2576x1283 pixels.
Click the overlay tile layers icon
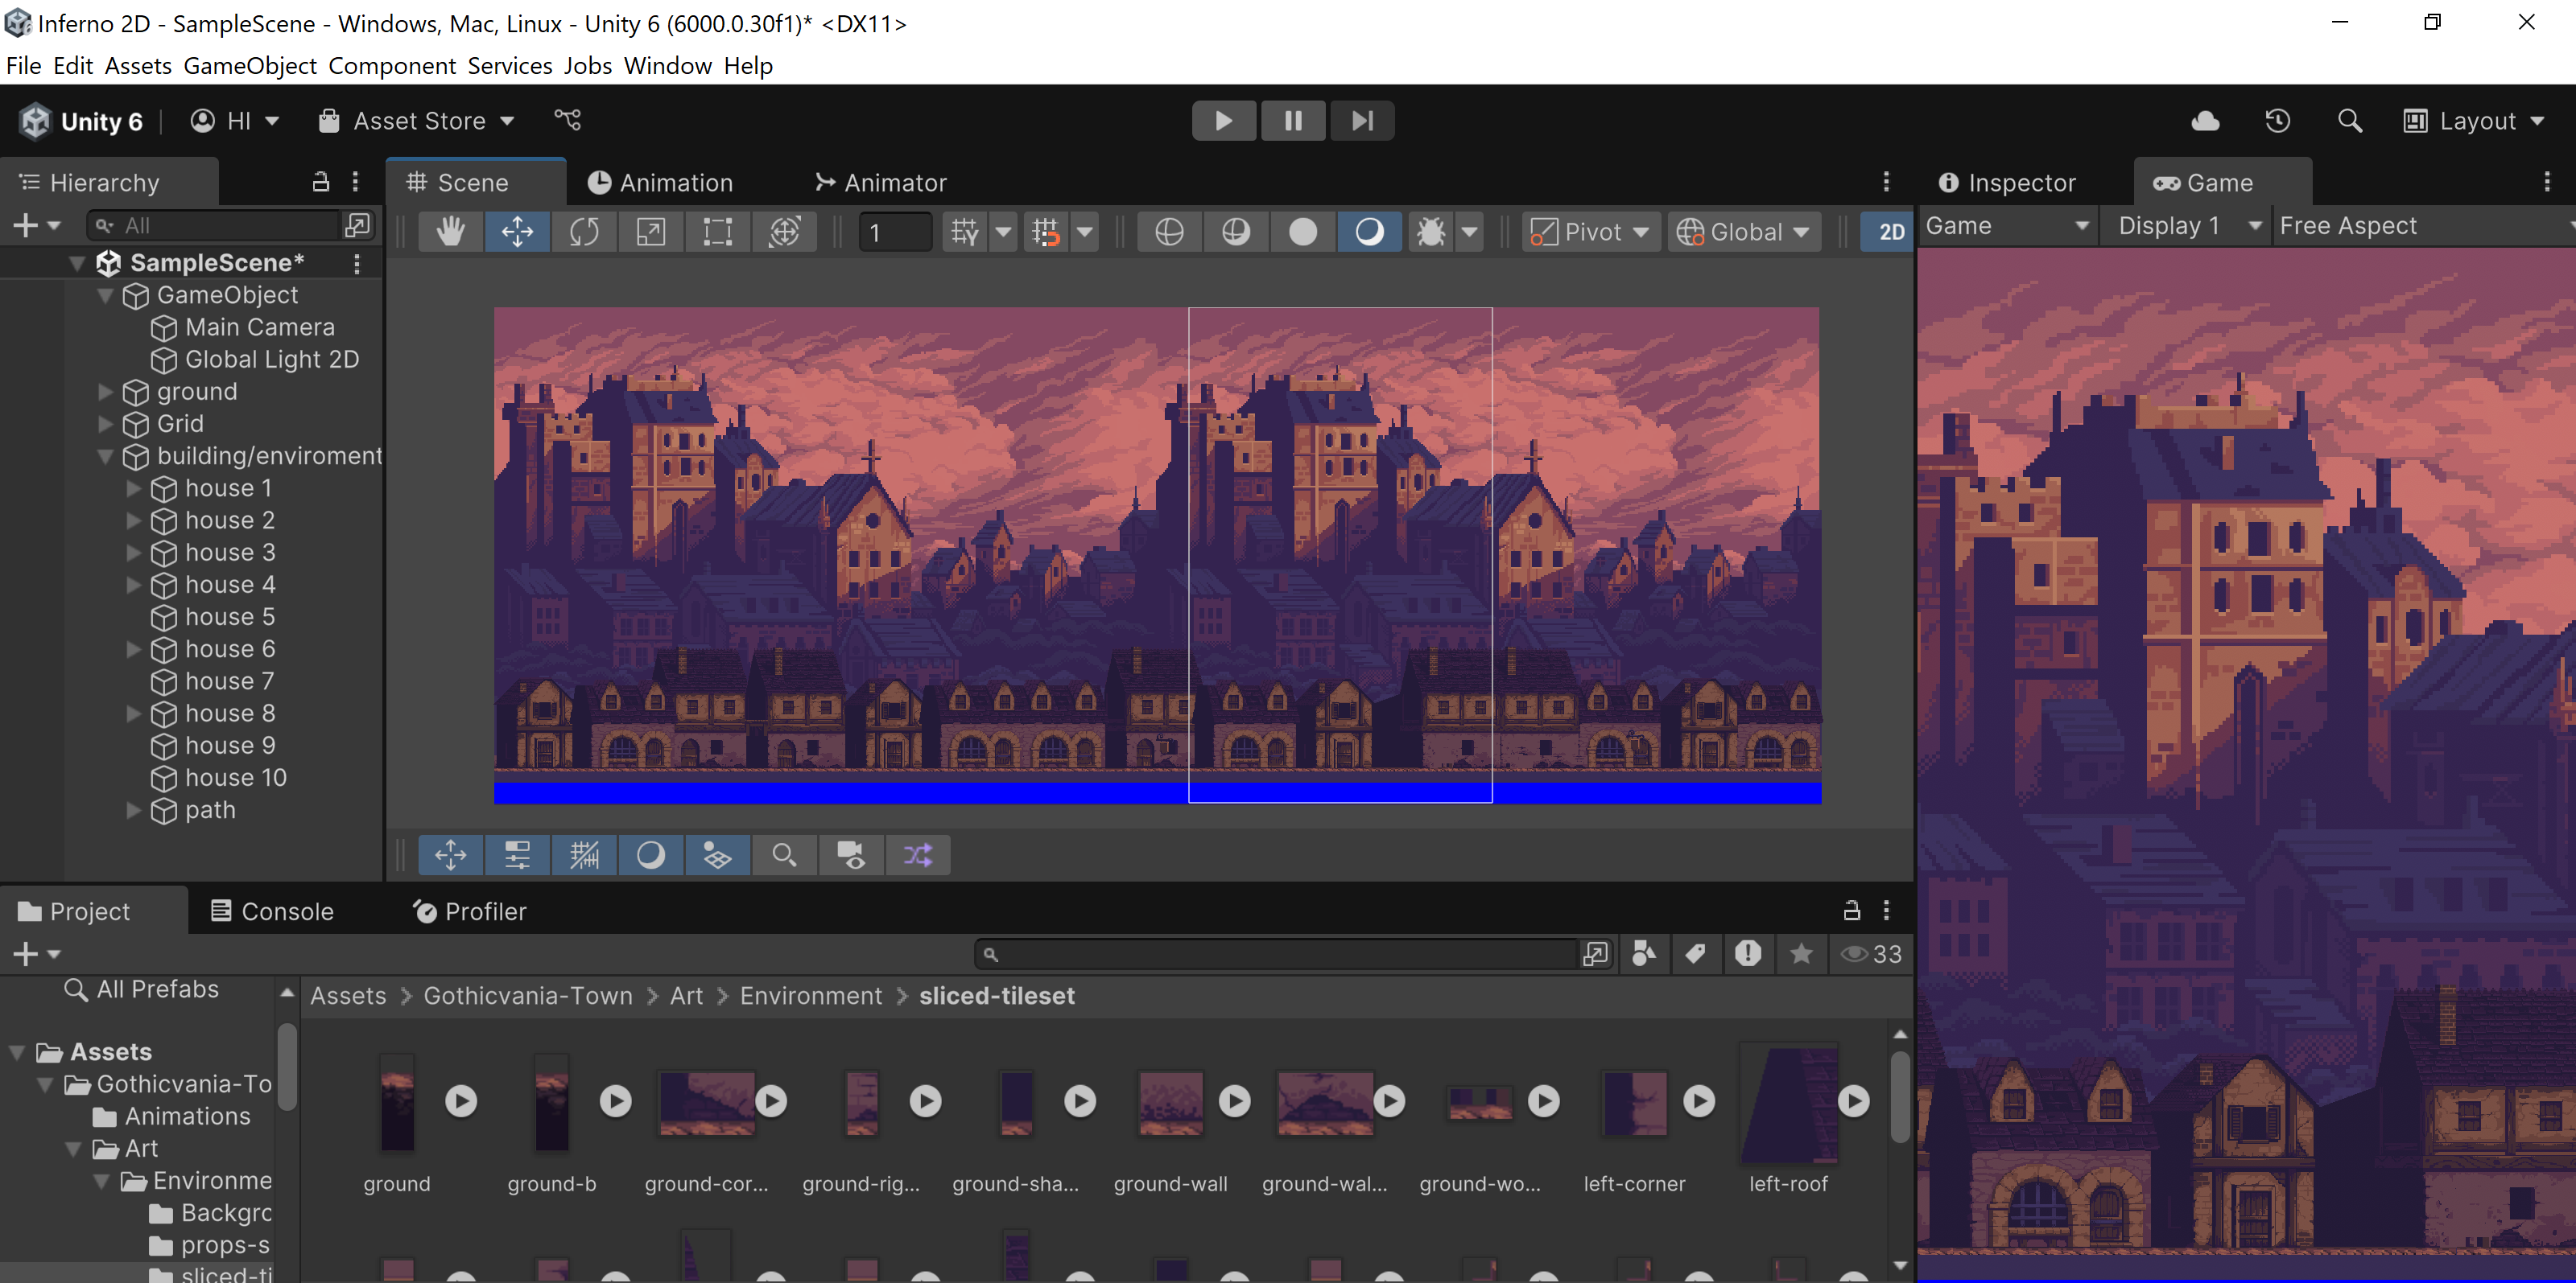(718, 855)
